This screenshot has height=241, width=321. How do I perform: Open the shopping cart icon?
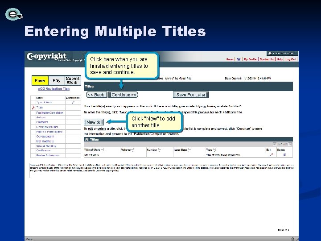[x=239, y=59]
